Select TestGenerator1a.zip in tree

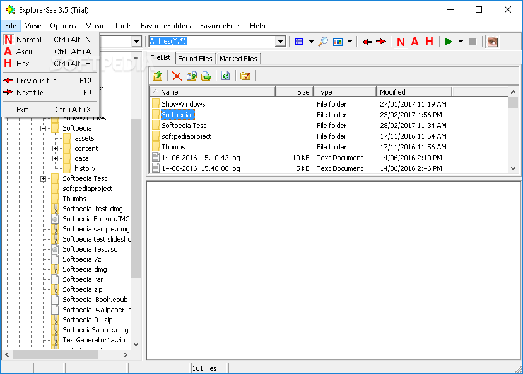pyautogui.click(x=94, y=340)
